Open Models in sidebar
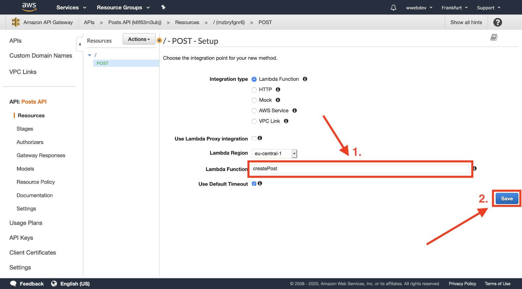The height and width of the screenshot is (289, 522). click(x=25, y=169)
